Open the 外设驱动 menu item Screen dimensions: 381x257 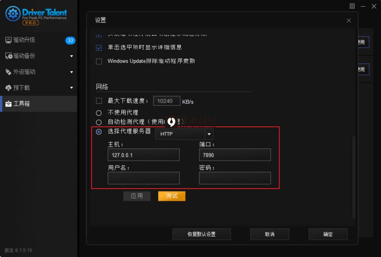(38, 72)
